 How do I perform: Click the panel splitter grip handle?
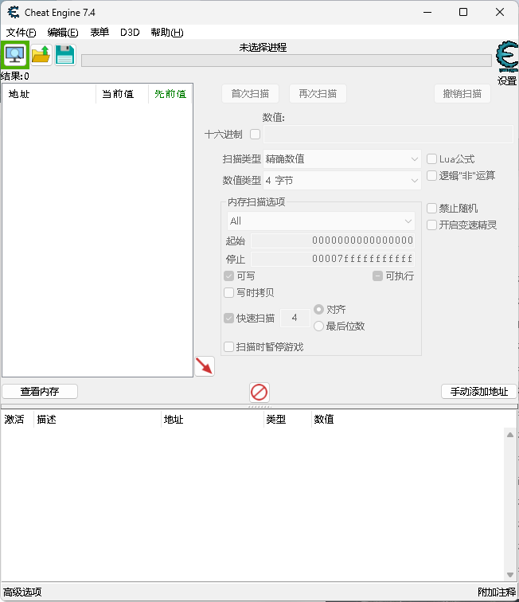(259, 406)
